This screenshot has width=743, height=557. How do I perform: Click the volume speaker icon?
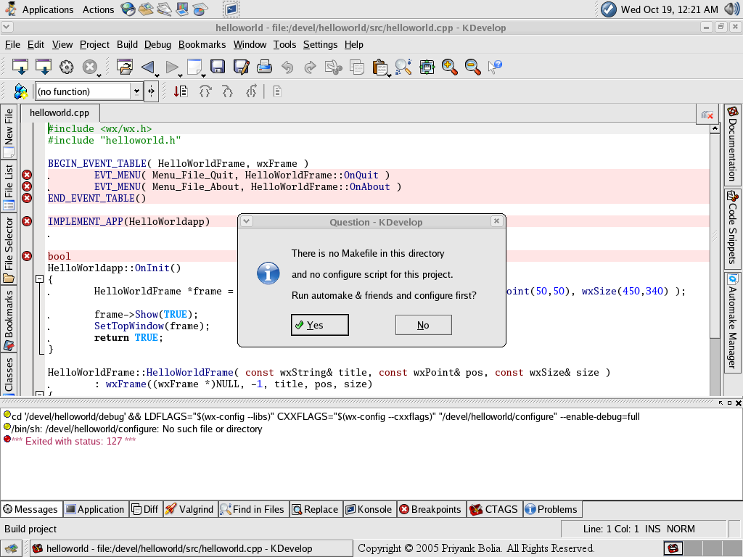click(x=731, y=9)
